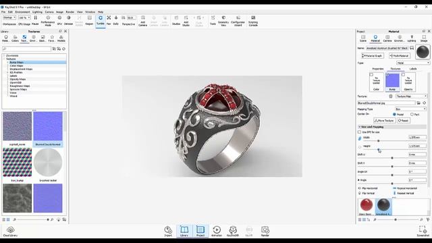Click the Render icon in bottom toolbar
The height and width of the screenshot is (243, 432).
tap(265, 232)
